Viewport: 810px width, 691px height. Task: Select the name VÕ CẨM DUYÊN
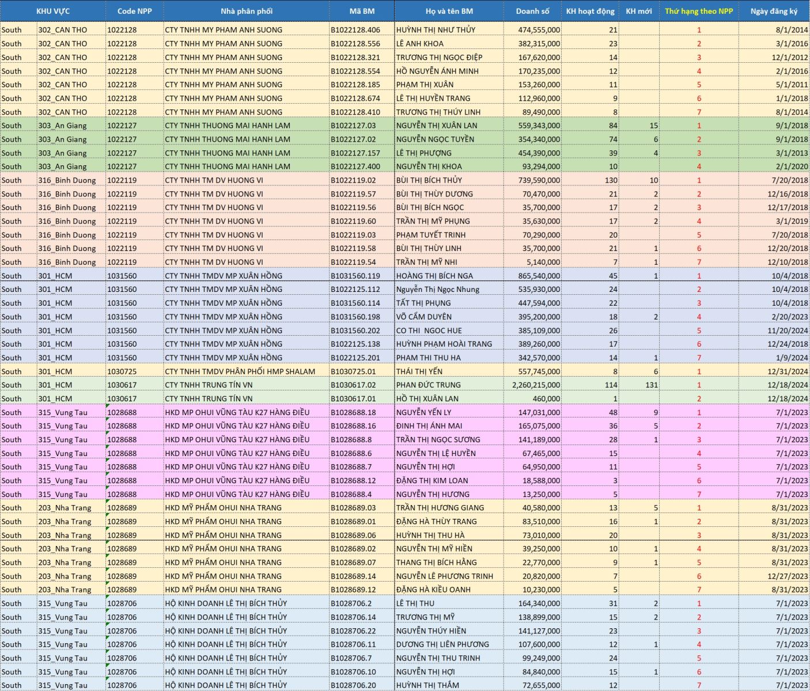pyautogui.click(x=424, y=317)
